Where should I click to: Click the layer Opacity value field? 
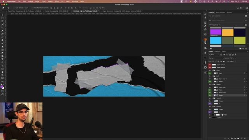[232, 58]
